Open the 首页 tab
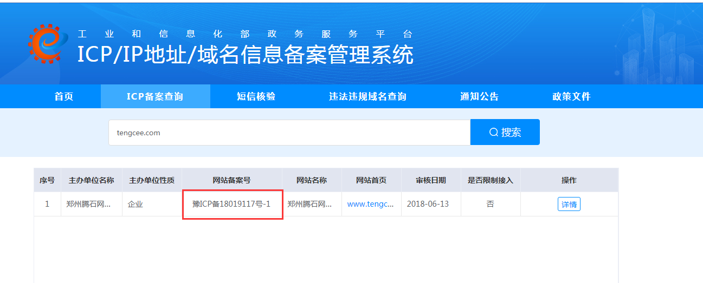The height and width of the screenshot is (283, 703). point(64,97)
